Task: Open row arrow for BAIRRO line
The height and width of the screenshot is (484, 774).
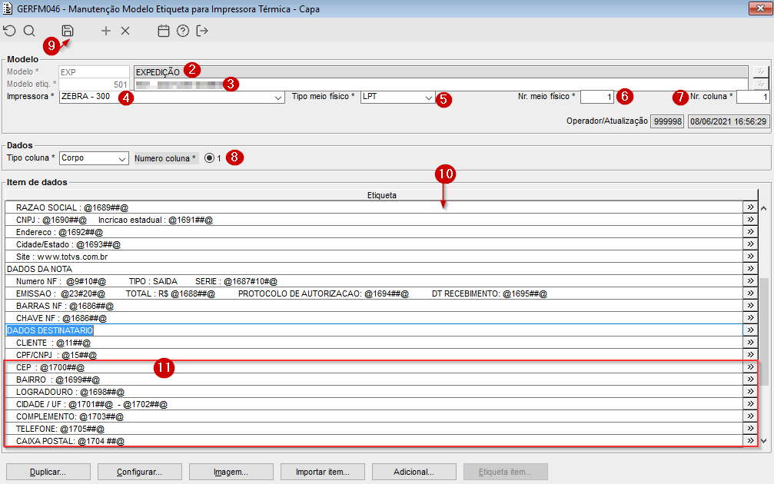Action: tap(750, 380)
